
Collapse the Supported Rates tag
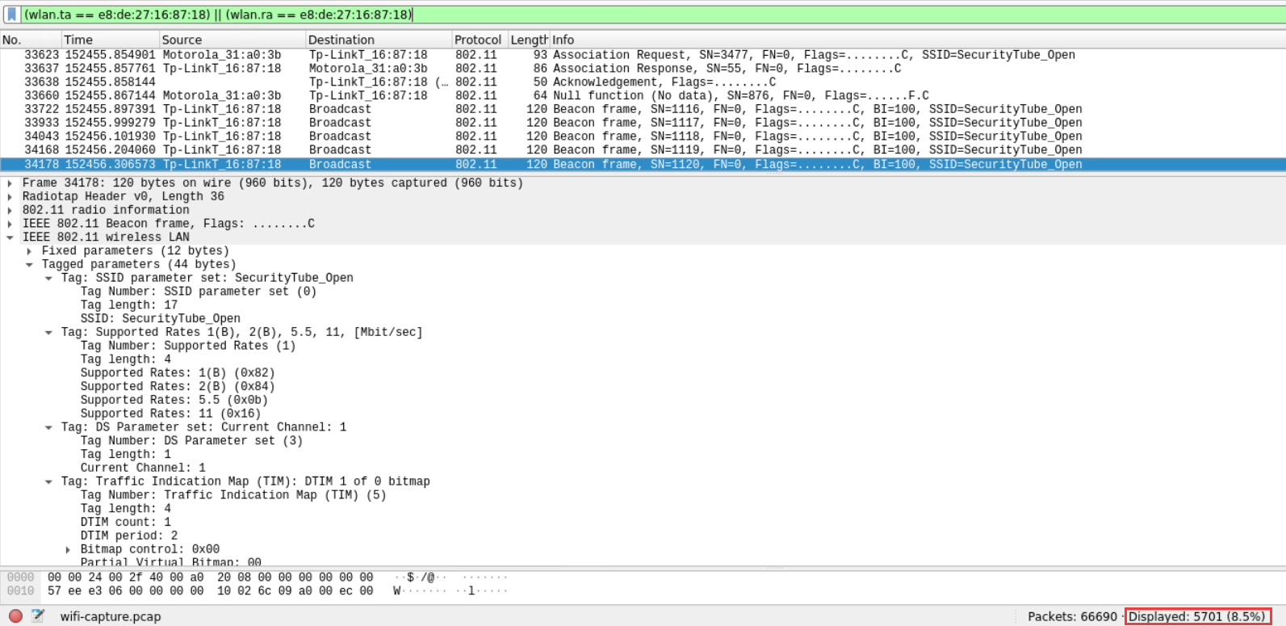(x=48, y=333)
